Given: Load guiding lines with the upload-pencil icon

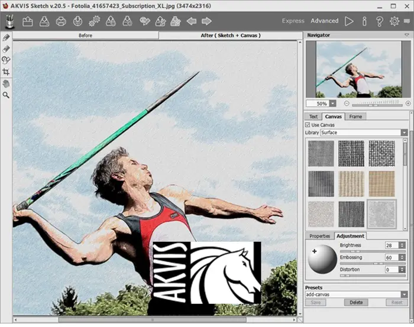Looking at the screenshot, I should point(160,21).
